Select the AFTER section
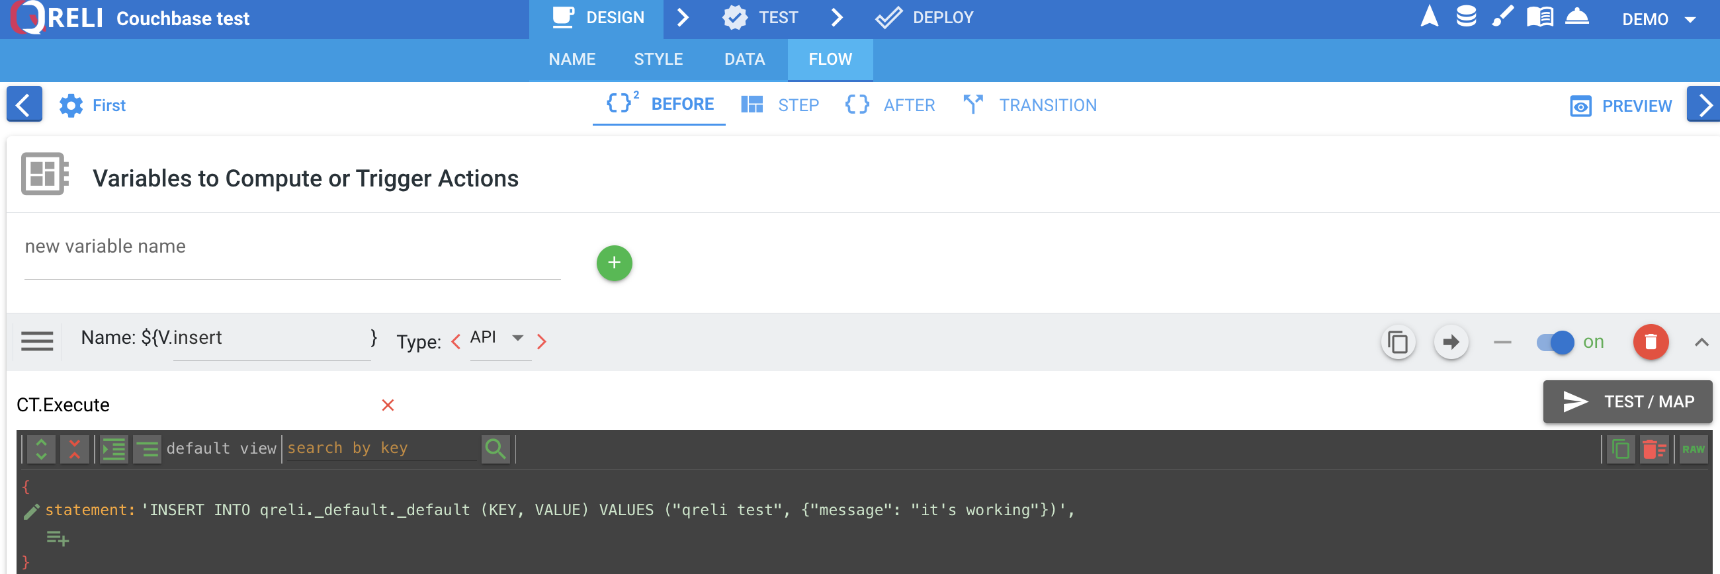This screenshot has width=1720, height=574. pyautogui.click(x=890, y=104)
